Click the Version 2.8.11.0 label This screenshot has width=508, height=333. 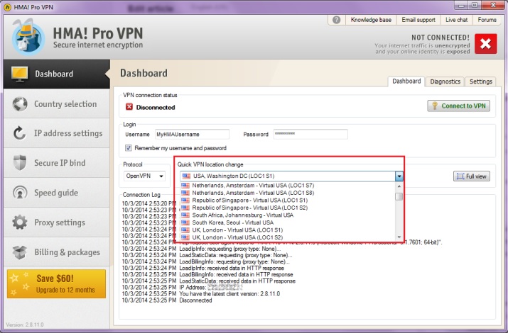pos(25,324)
